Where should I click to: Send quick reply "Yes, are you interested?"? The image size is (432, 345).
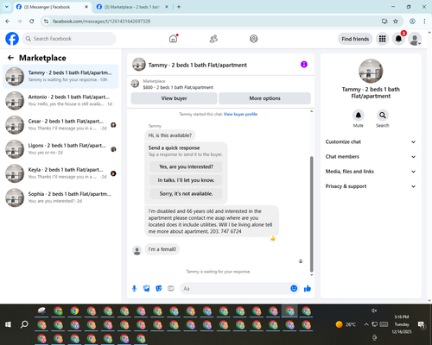click(186, 166)
